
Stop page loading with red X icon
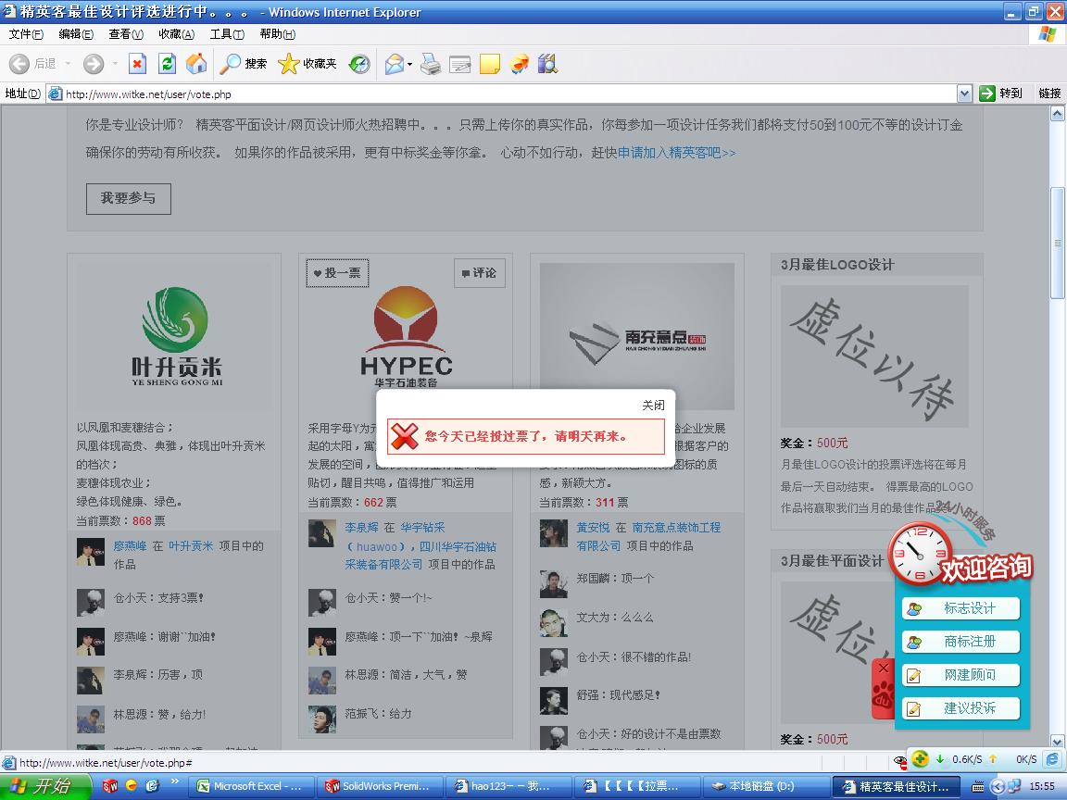(x=137, y=64)
